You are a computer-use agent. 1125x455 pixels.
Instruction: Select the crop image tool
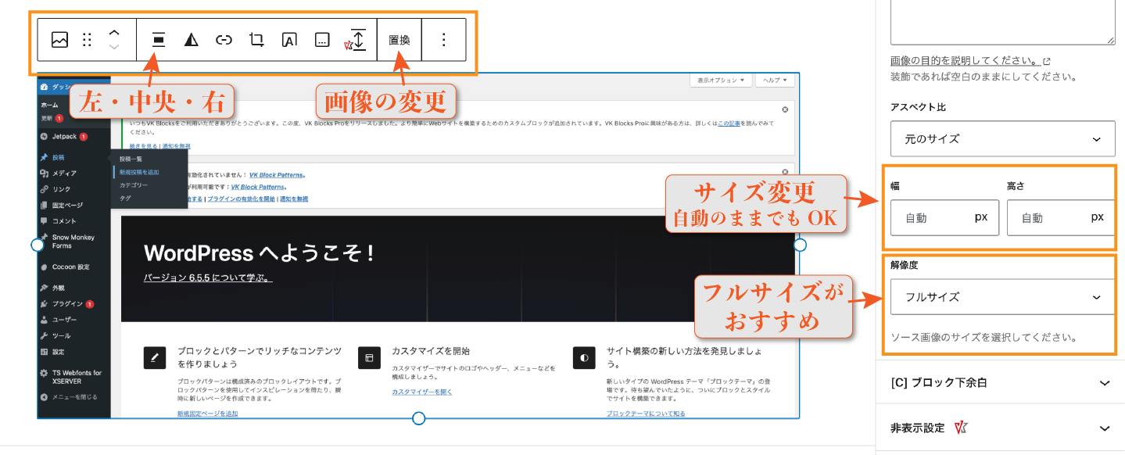point(256,40)
